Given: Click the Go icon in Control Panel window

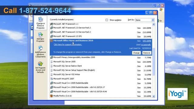Looking at the screenshot, I should (x=158, y=21).
